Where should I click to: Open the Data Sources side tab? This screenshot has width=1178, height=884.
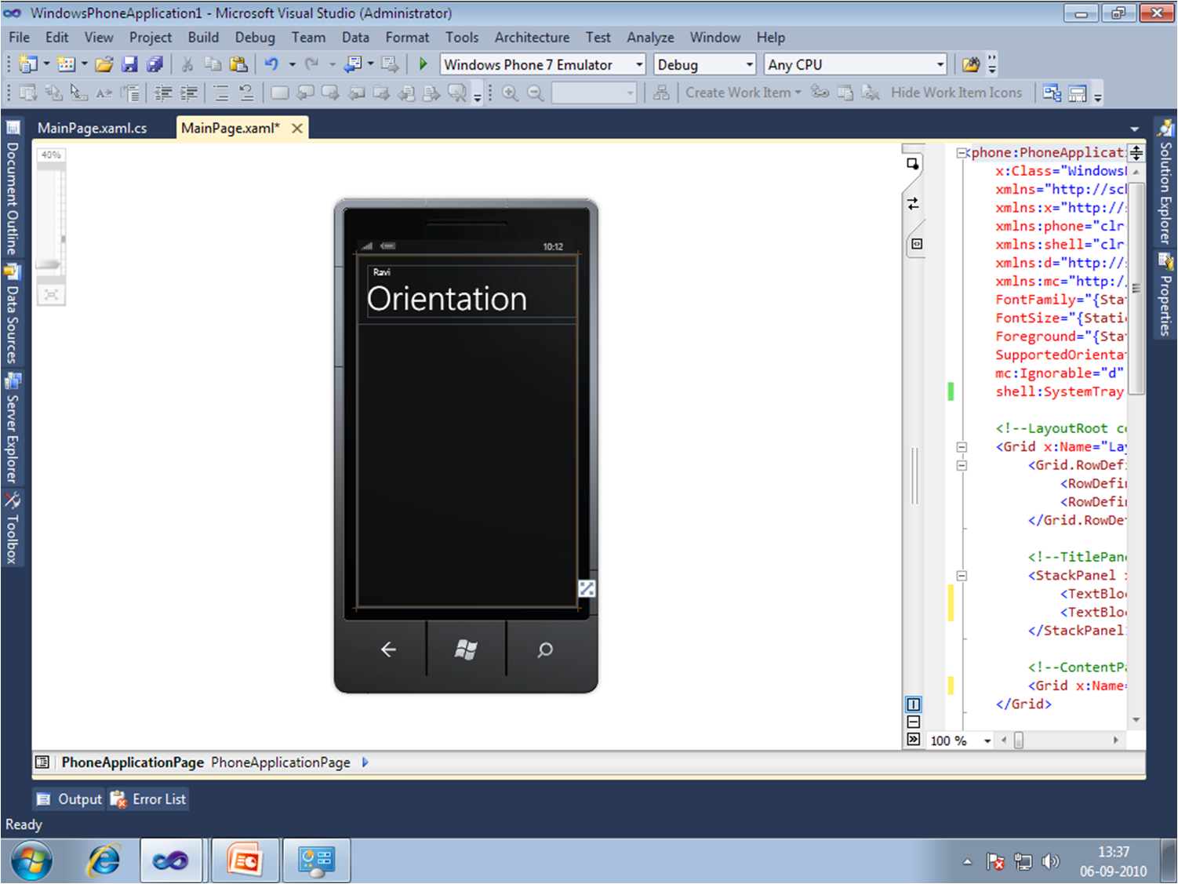pyautogui.click(x=12, y=315)
